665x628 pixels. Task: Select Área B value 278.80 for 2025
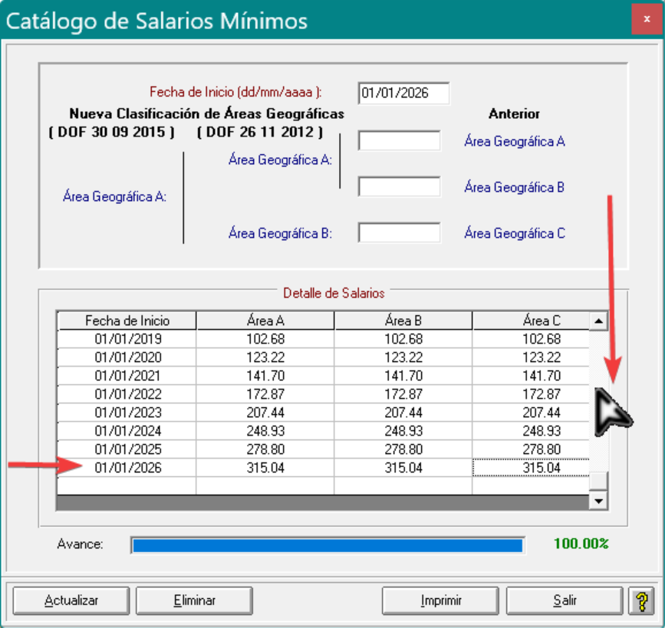(403, 449)
